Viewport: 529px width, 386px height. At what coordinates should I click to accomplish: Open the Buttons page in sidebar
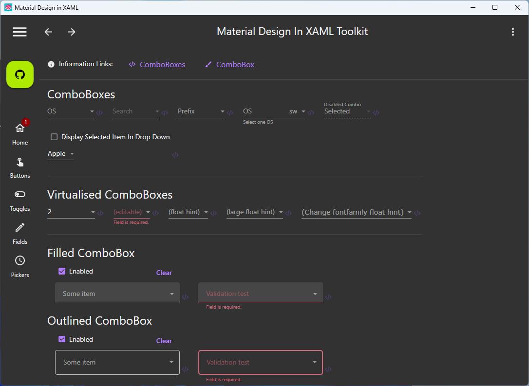[x=20, y=167]
